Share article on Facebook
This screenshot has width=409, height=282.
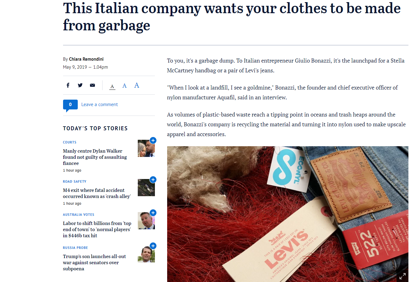tap(68, 85)
